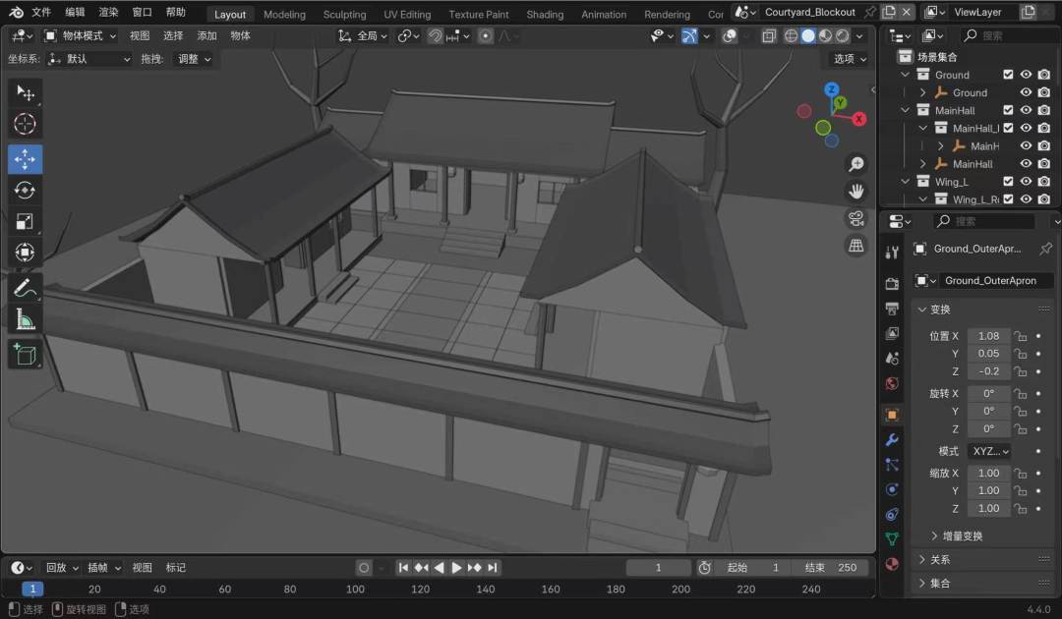Select the Cursor tool in the toolbar
Screen dimensions: 1062x619
[25, 124]
